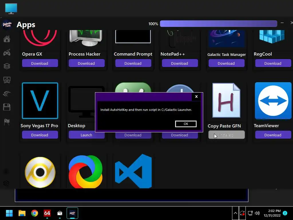This screenshot has height=220, width=293.
Task: Open clock showing 2:02 PM
Action: 272,213
